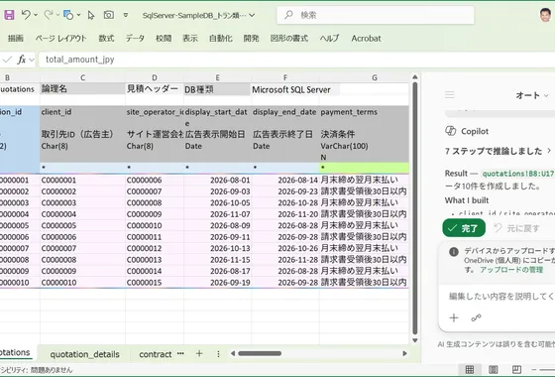Click horizontal scrollbar left arrow
Image resolution: width=555 pixels, height=377 pixels.
coord(233,353)
